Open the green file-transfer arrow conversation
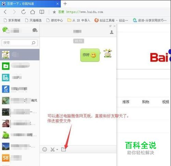Viewport: 171px width, 166px height. [20, 66]
